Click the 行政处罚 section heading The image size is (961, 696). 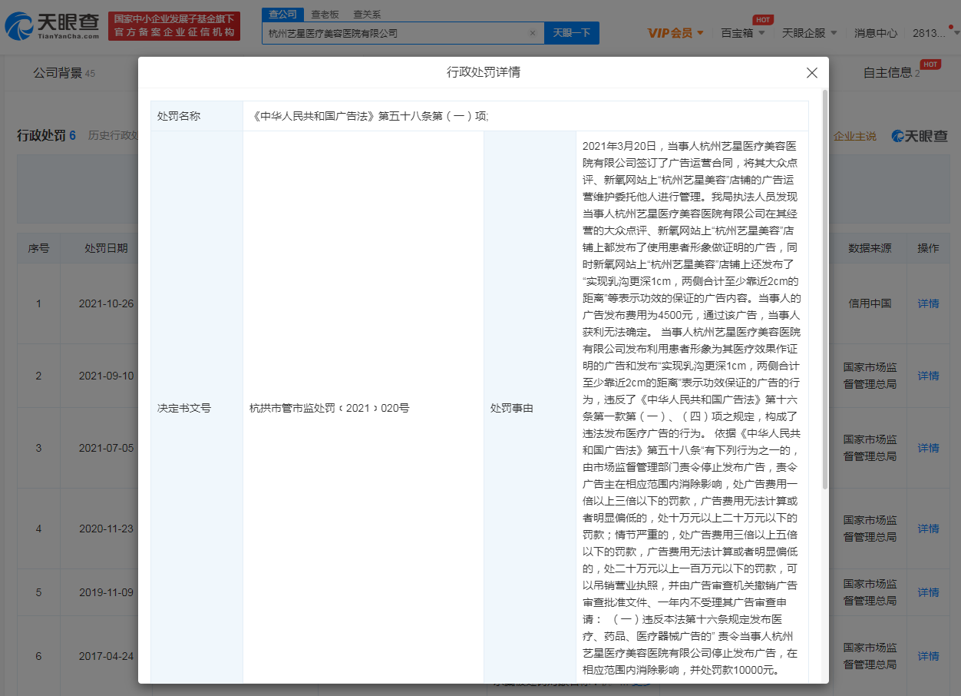click(42, 136)
